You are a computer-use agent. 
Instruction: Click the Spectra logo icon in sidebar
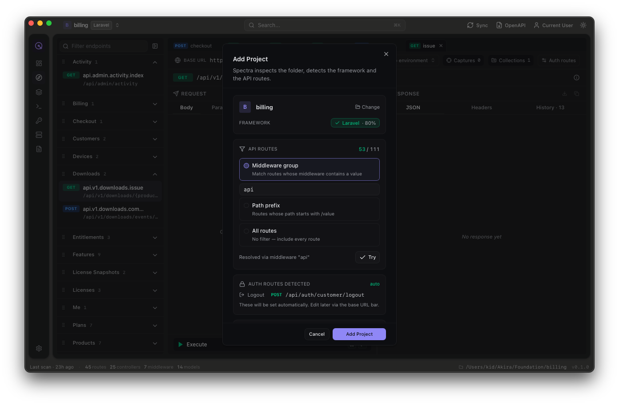(39, 46)
